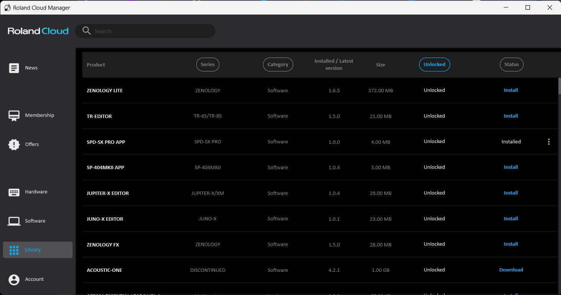
Task: Click the Roland Cloud logo
Action: tap(38, 31)
